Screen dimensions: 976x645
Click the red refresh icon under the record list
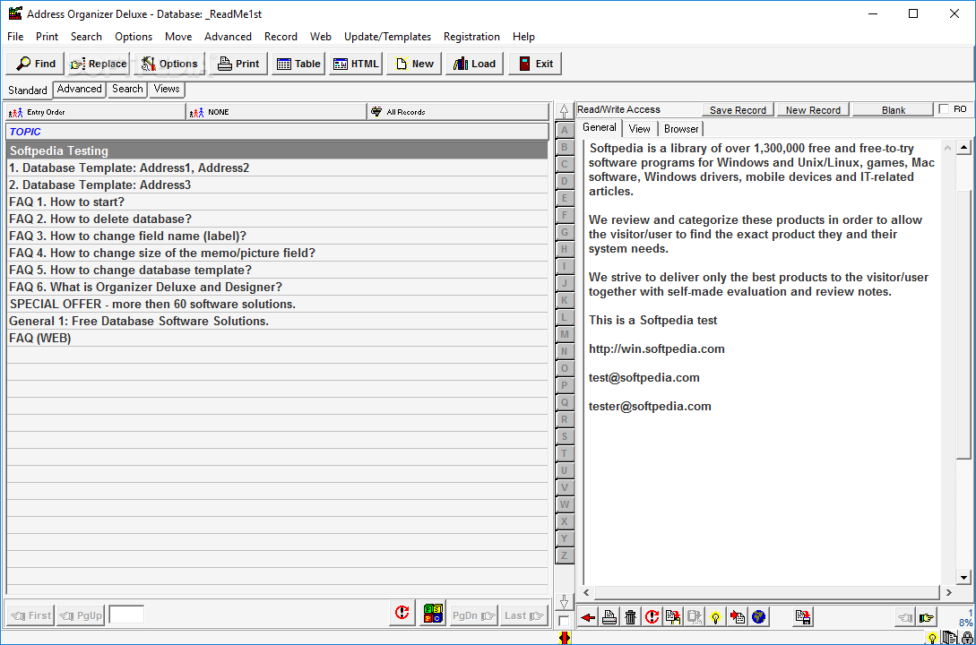click(402, 614)
